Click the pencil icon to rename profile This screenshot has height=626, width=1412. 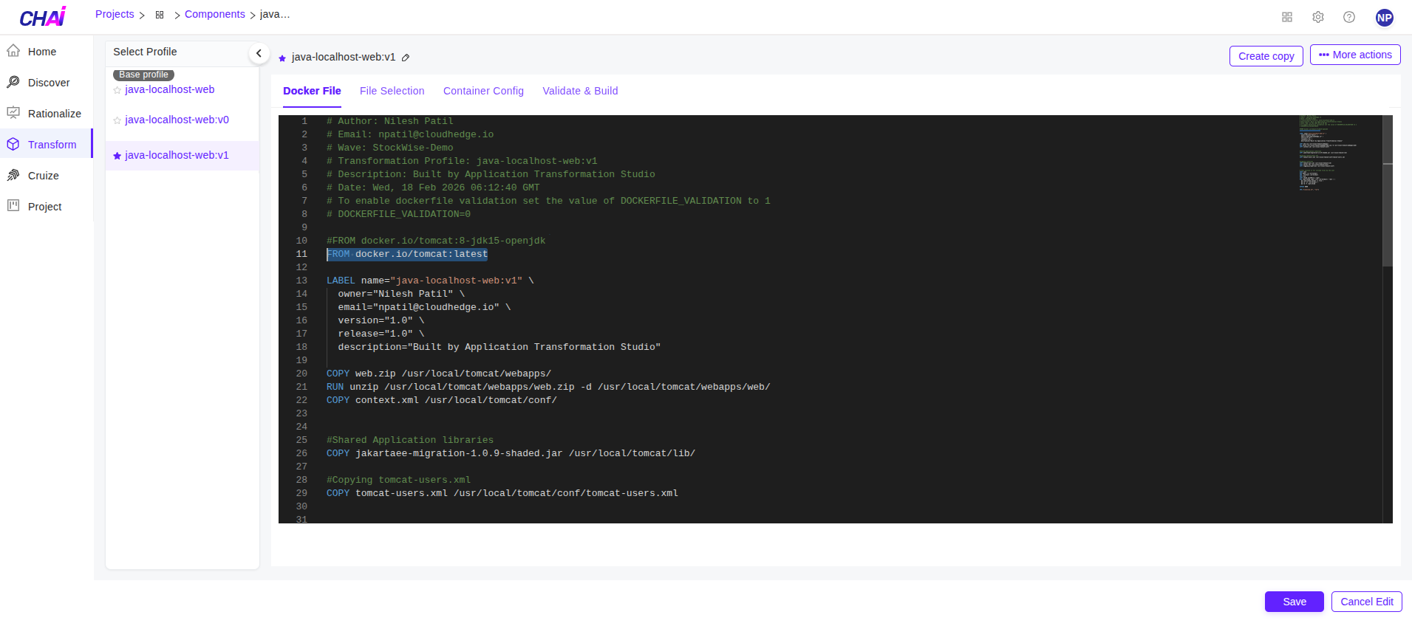(x=406, y=58)
